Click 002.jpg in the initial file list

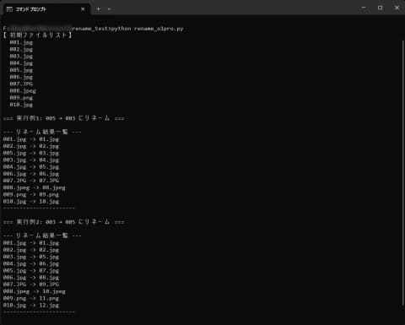[x=21, y=49]
